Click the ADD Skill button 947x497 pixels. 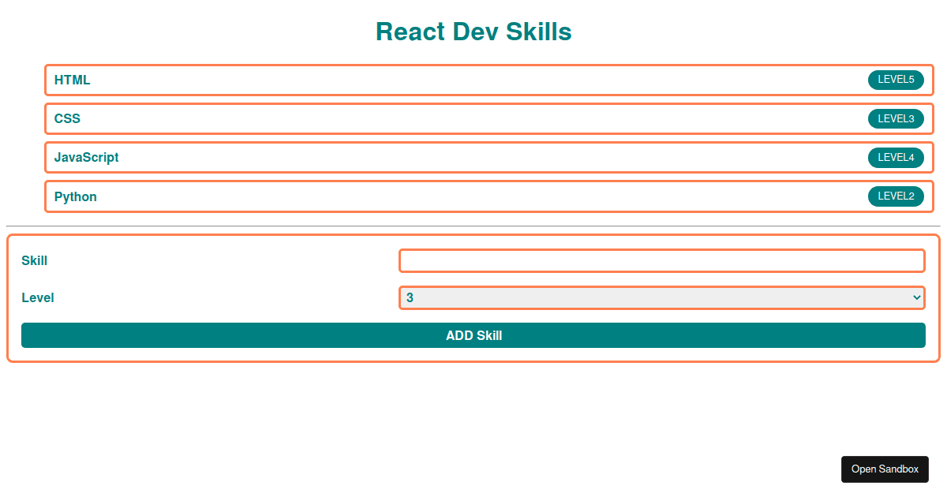[473, 335]
